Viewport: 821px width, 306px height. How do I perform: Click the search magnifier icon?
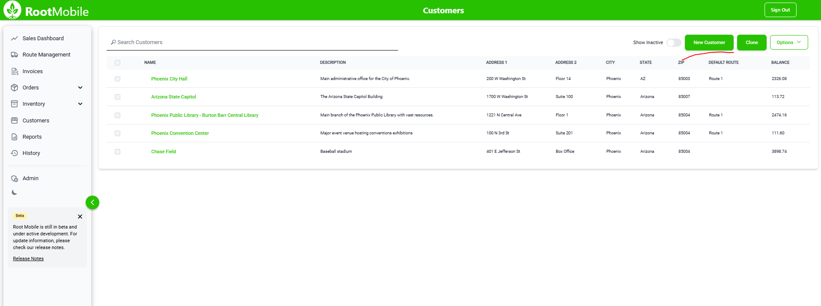113,42
